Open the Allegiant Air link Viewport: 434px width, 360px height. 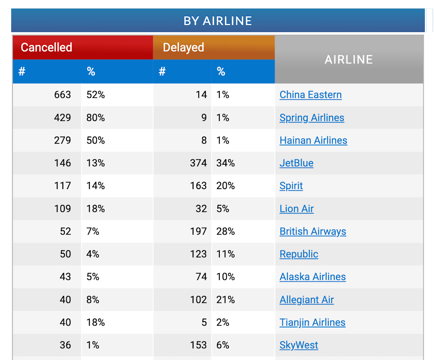point(307,300)
